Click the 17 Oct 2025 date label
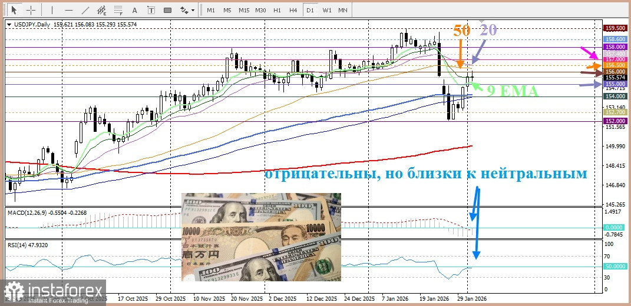Viewport: 631px width, 306px height. coord(133,300)
